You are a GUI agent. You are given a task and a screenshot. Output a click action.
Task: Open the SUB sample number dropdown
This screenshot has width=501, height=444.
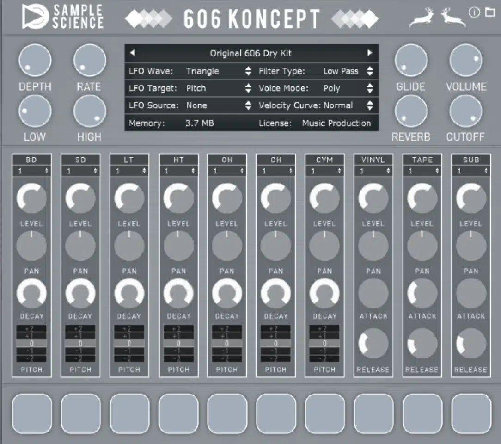pos(471,171)
